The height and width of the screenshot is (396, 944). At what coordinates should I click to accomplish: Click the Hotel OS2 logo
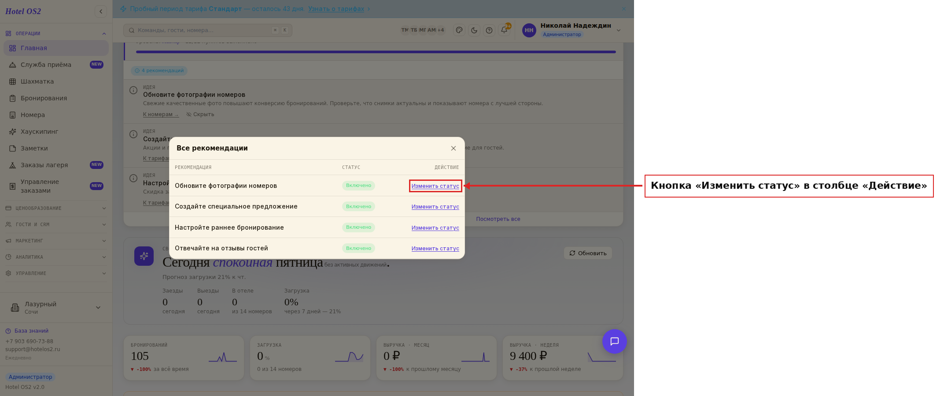[x=23, y=11]
